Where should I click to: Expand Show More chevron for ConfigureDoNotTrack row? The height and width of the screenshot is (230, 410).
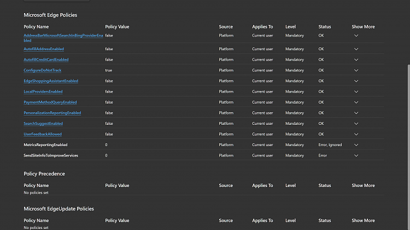pyautogui.click(x=356, y=70)
